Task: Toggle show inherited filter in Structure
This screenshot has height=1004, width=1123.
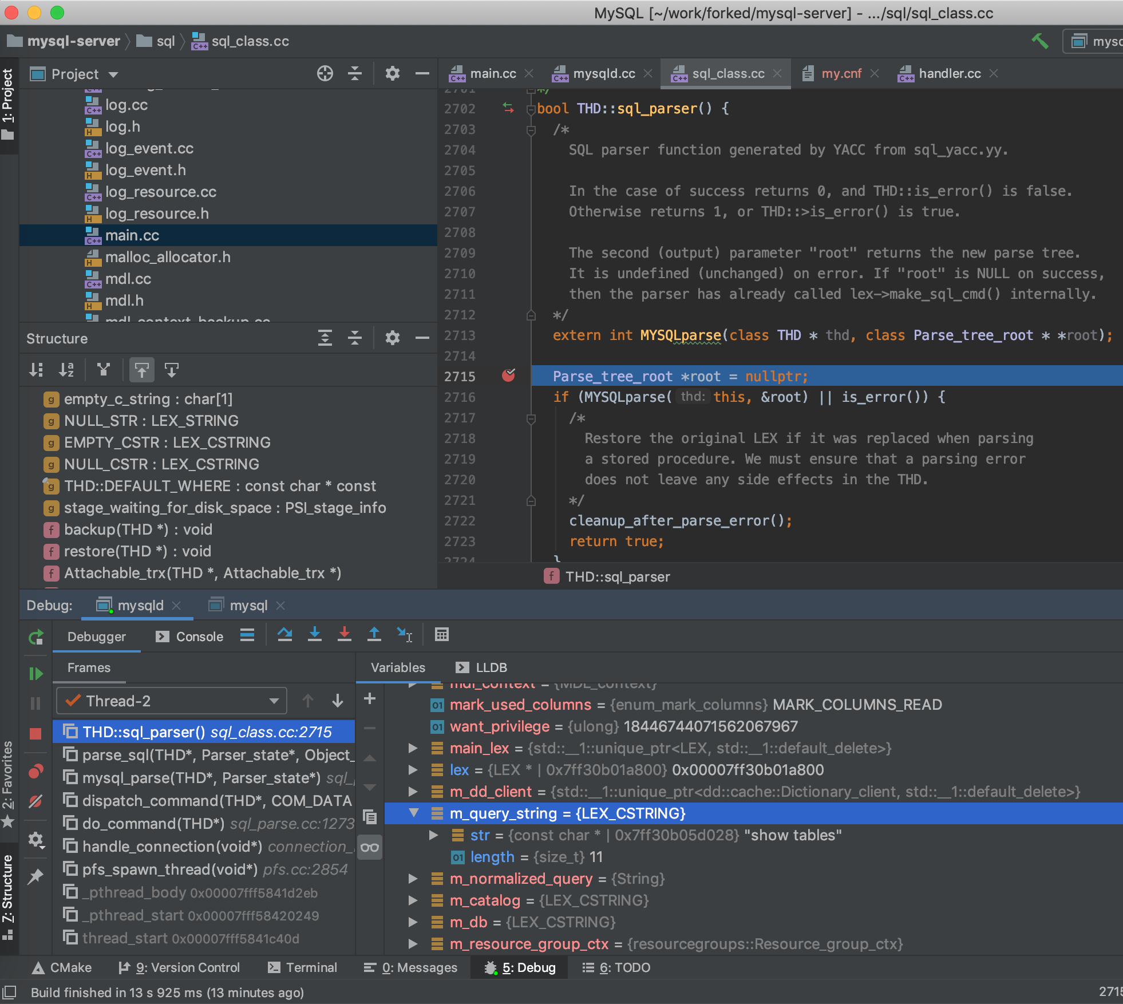Action: 104,370
